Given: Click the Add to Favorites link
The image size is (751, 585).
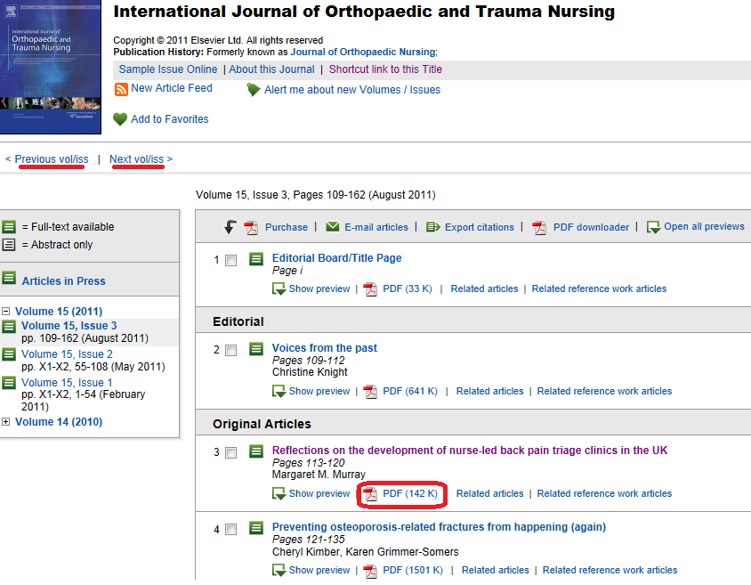Looking at the screenshot, I should coord(170,119).
